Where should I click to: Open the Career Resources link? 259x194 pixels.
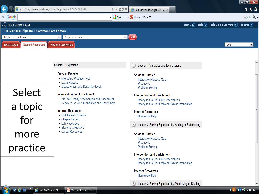click(72, 131)
